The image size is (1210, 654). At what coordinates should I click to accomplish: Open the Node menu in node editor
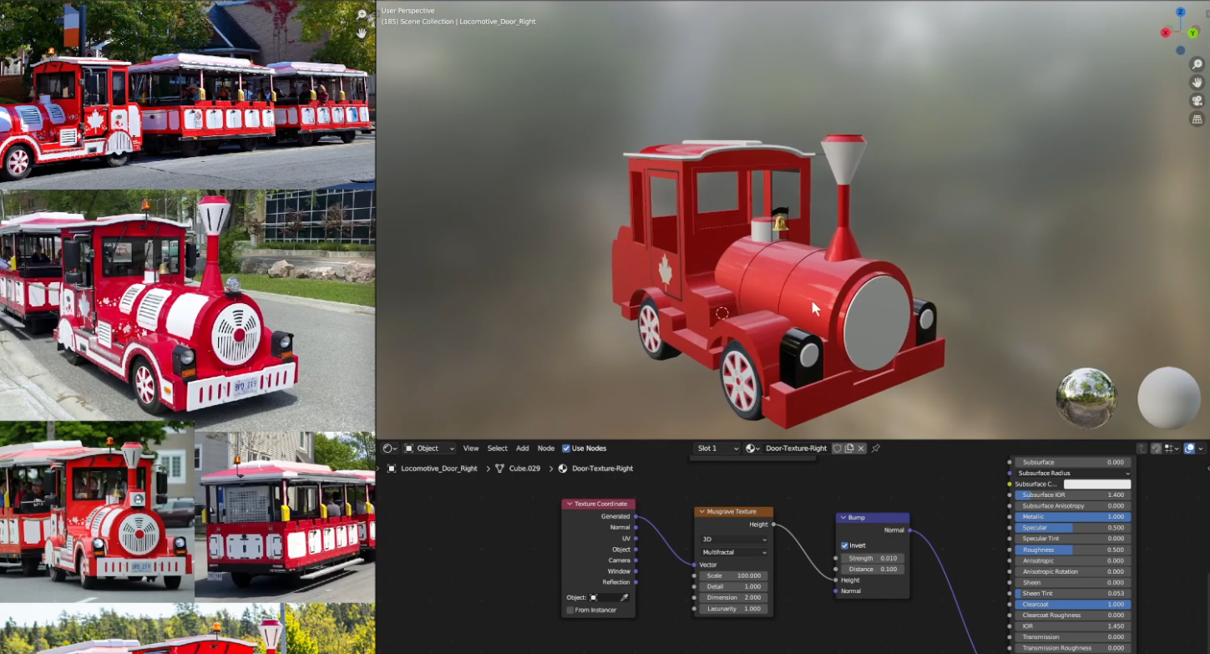(x=545, y=449)
